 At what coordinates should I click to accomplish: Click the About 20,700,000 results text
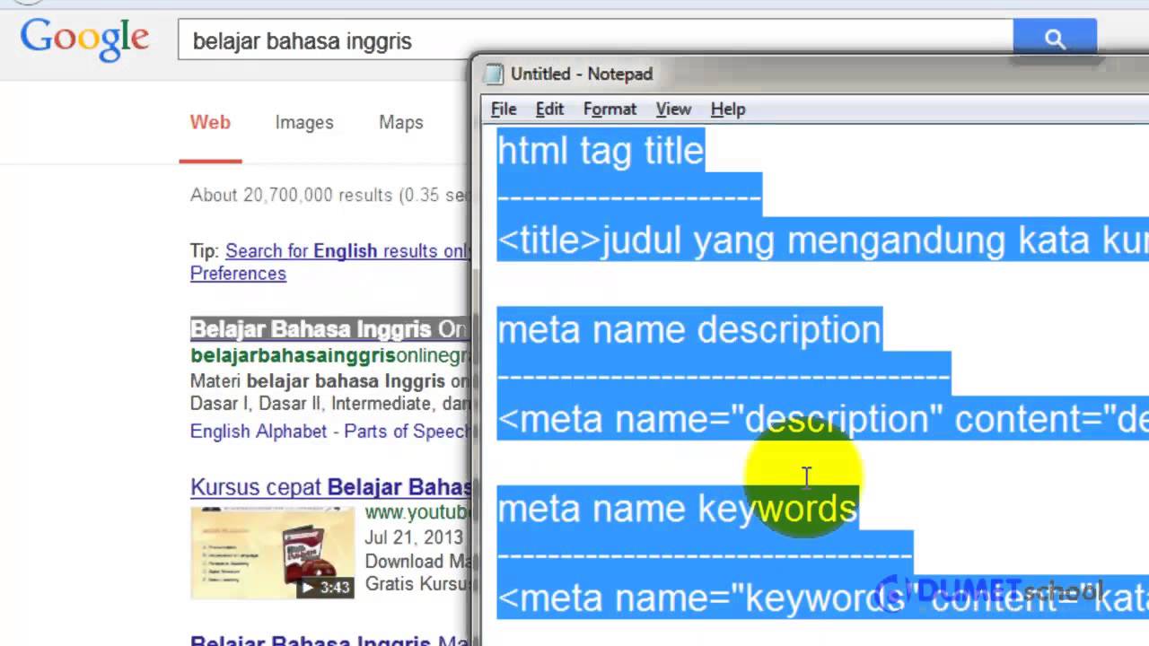[x=329, y=195]
